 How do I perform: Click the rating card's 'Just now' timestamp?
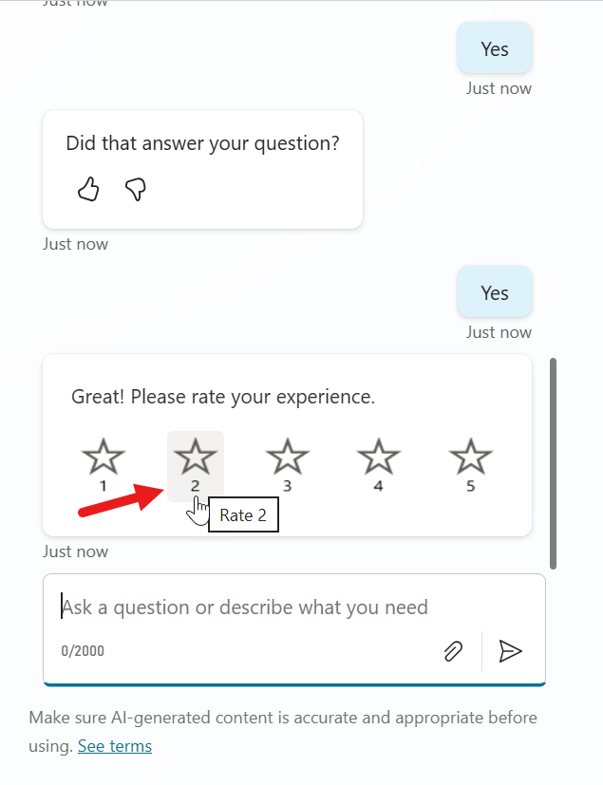click(75, 551)
